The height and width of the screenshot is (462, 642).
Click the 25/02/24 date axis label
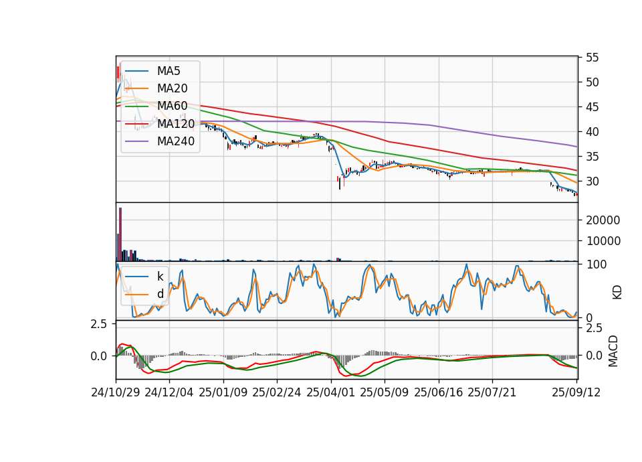[277, 392]
